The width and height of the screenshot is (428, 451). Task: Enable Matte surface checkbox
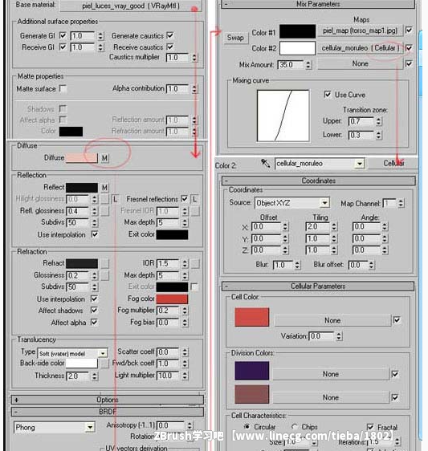click(x=63, y=88)
